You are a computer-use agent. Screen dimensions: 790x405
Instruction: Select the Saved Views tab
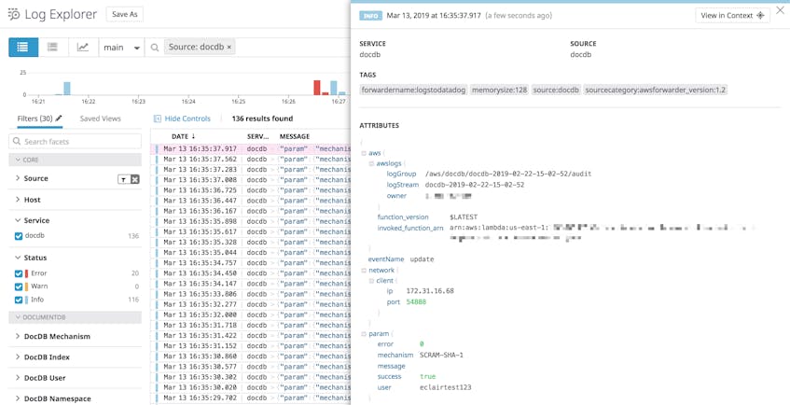[x=100, y=119]
